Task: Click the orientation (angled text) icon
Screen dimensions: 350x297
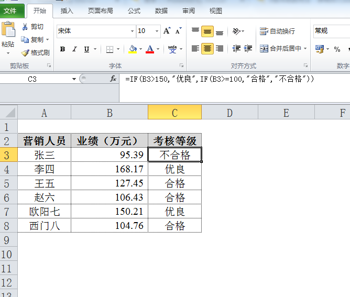Action: point(236,31)
